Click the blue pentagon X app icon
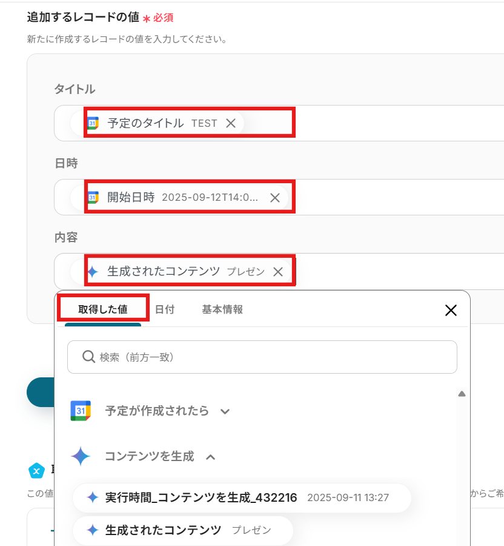The image size is (504, 546). click(x=36, y=471)
